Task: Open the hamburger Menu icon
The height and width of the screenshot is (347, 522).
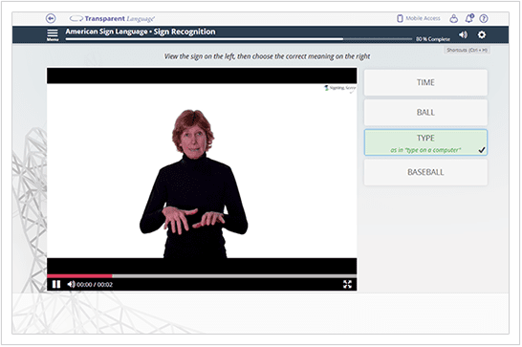Action: tap(53, 34)
